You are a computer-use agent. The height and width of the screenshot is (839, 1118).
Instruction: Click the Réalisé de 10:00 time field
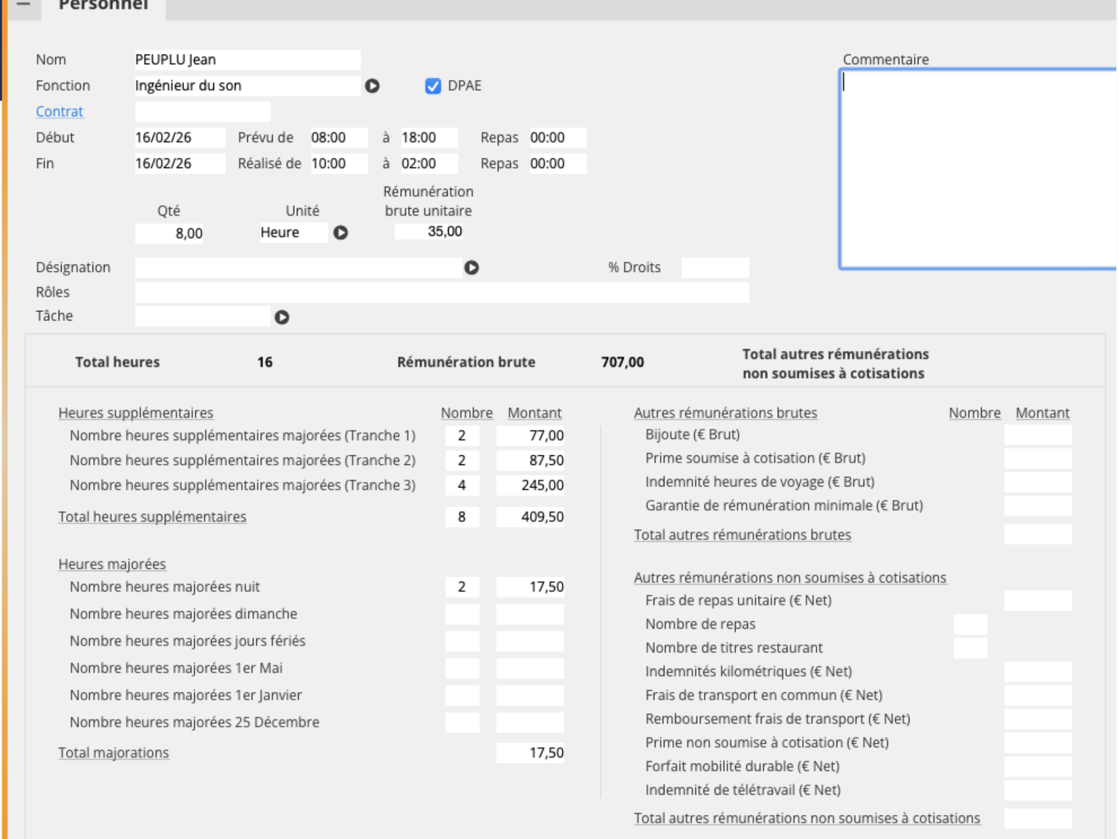click(339, 164)
